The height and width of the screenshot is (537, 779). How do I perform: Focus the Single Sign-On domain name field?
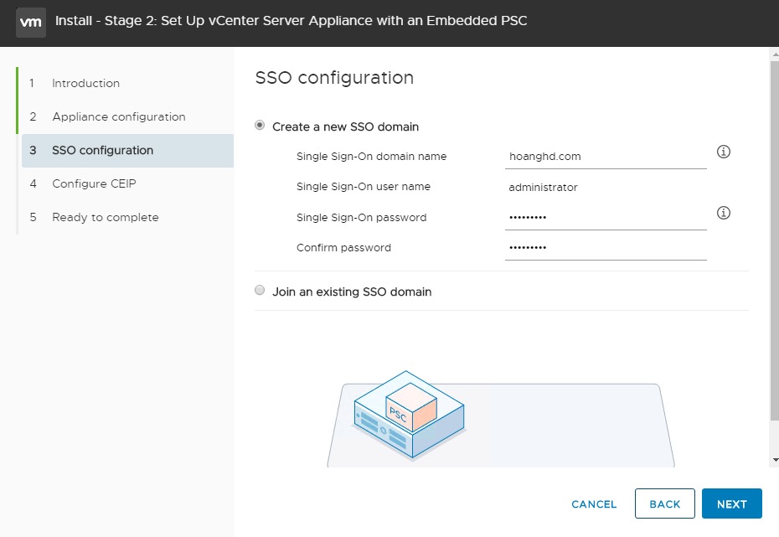pyautogui.click(x=606, y=157)
